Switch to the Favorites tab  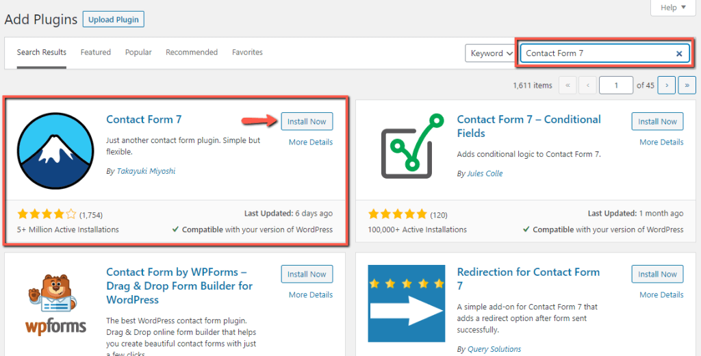[247, 52]
